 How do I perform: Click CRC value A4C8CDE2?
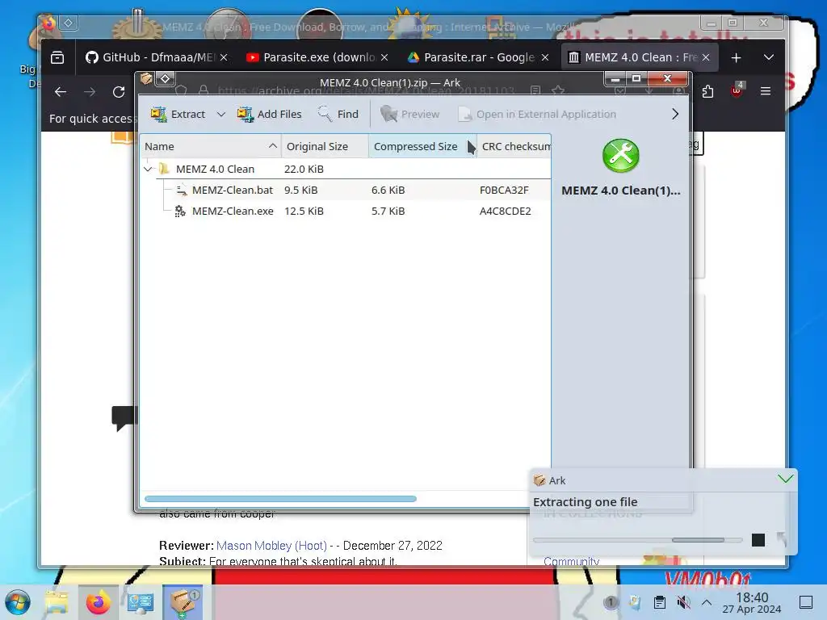pos(506,212)
